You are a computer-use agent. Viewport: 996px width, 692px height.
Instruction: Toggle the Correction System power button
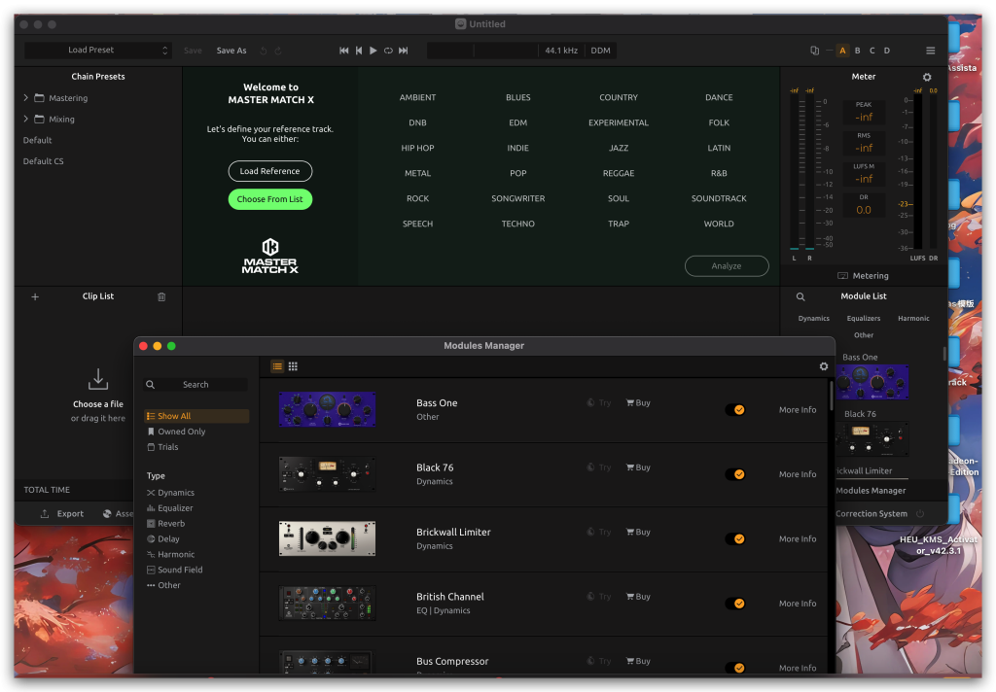click(920, 513)
